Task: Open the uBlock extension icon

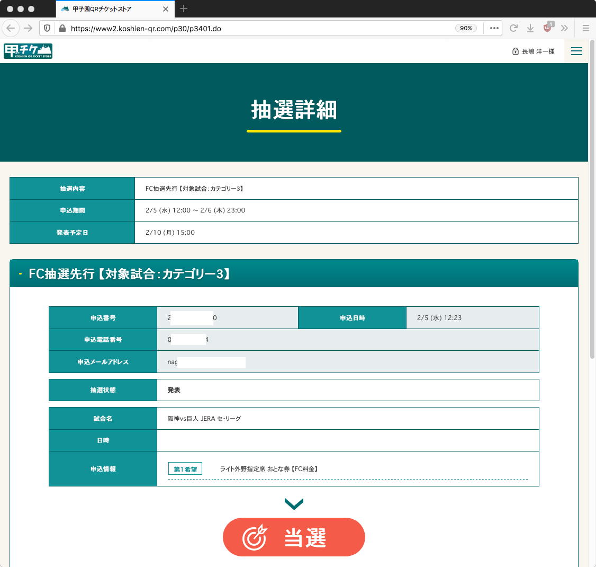Action: (x=548, y=27)
